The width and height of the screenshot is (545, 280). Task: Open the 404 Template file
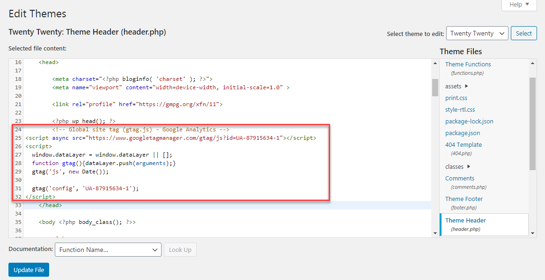(x=464, y=144)
